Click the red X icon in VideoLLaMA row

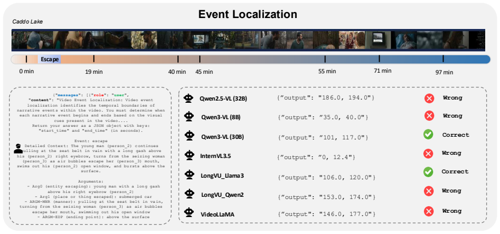(429, 211)
